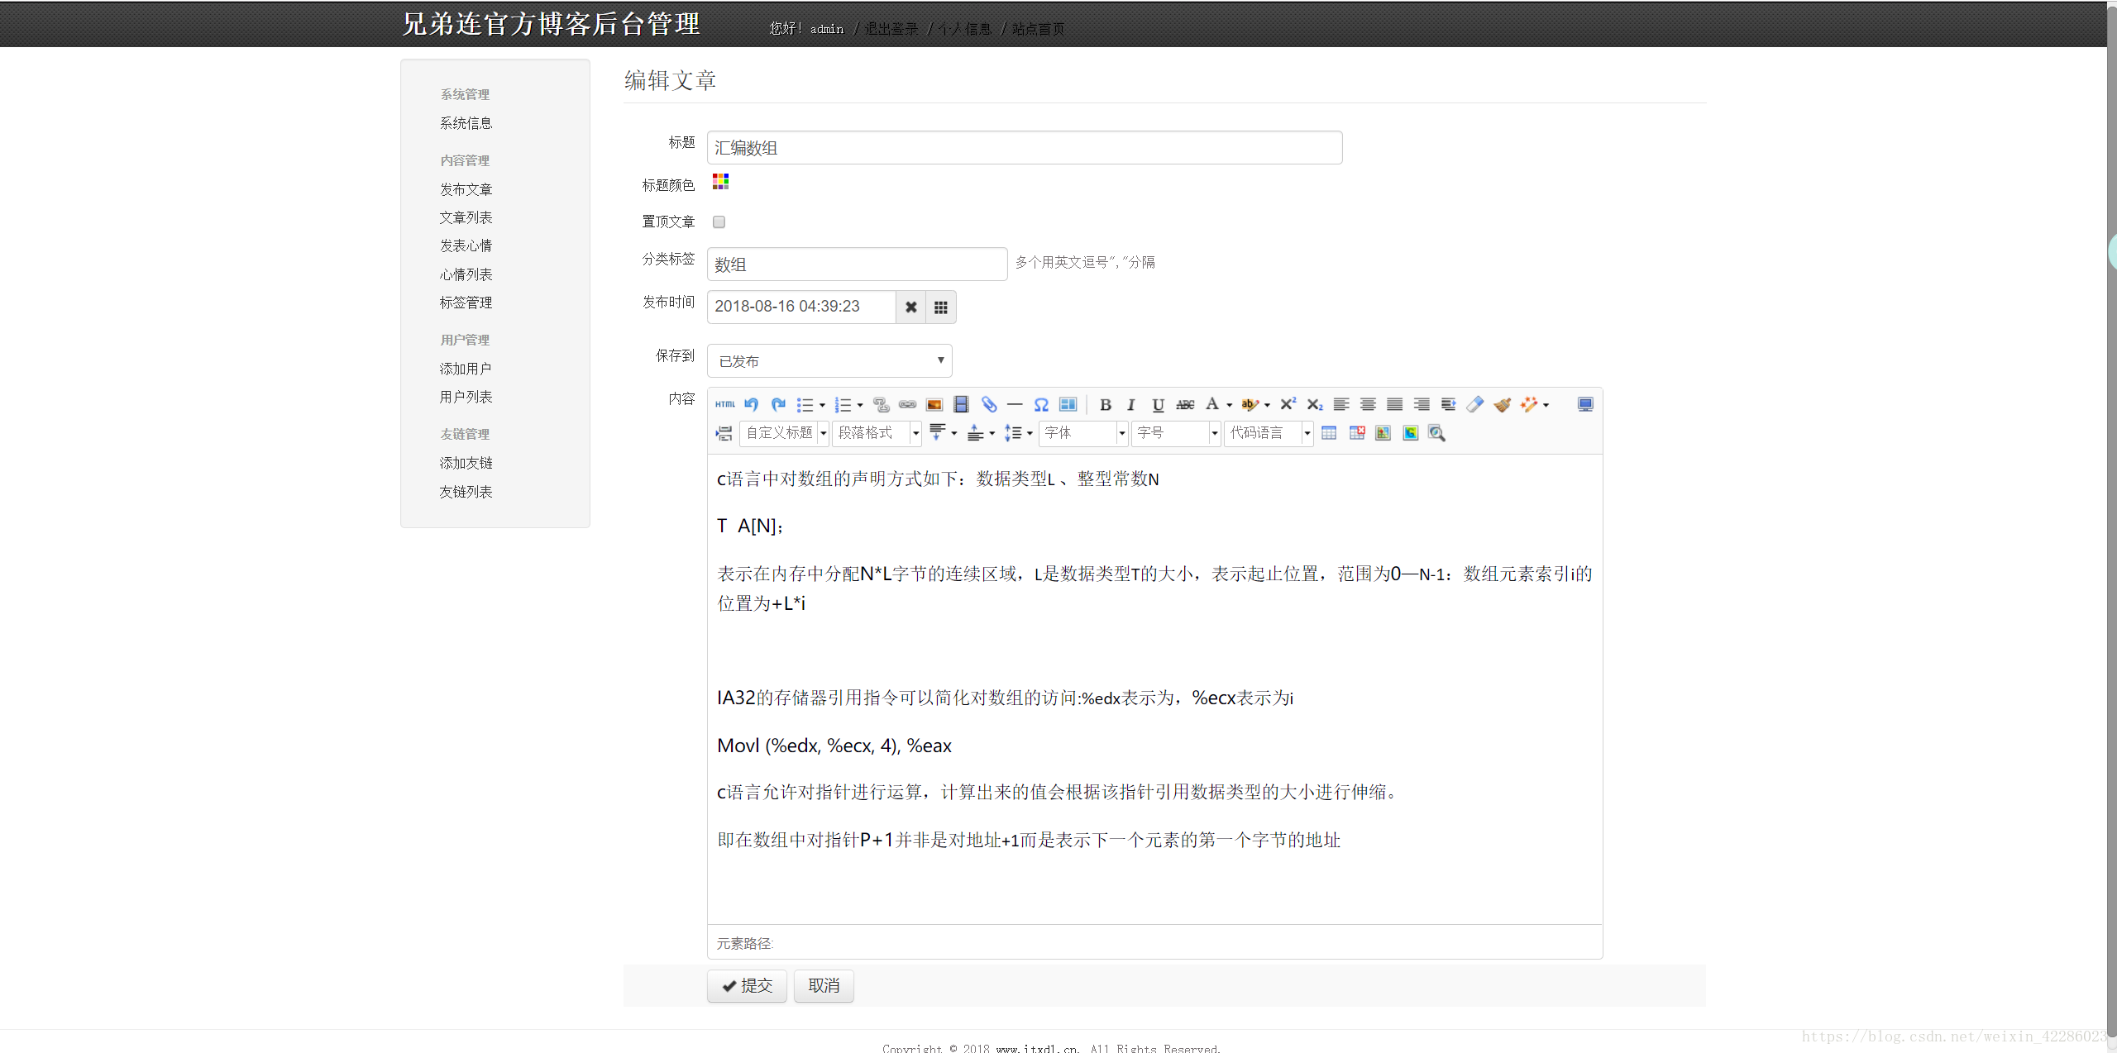This screenshot has width=2117, height=1053.
Task: Click the undo arrow in editor toolbar
Action: coord(751,404)
